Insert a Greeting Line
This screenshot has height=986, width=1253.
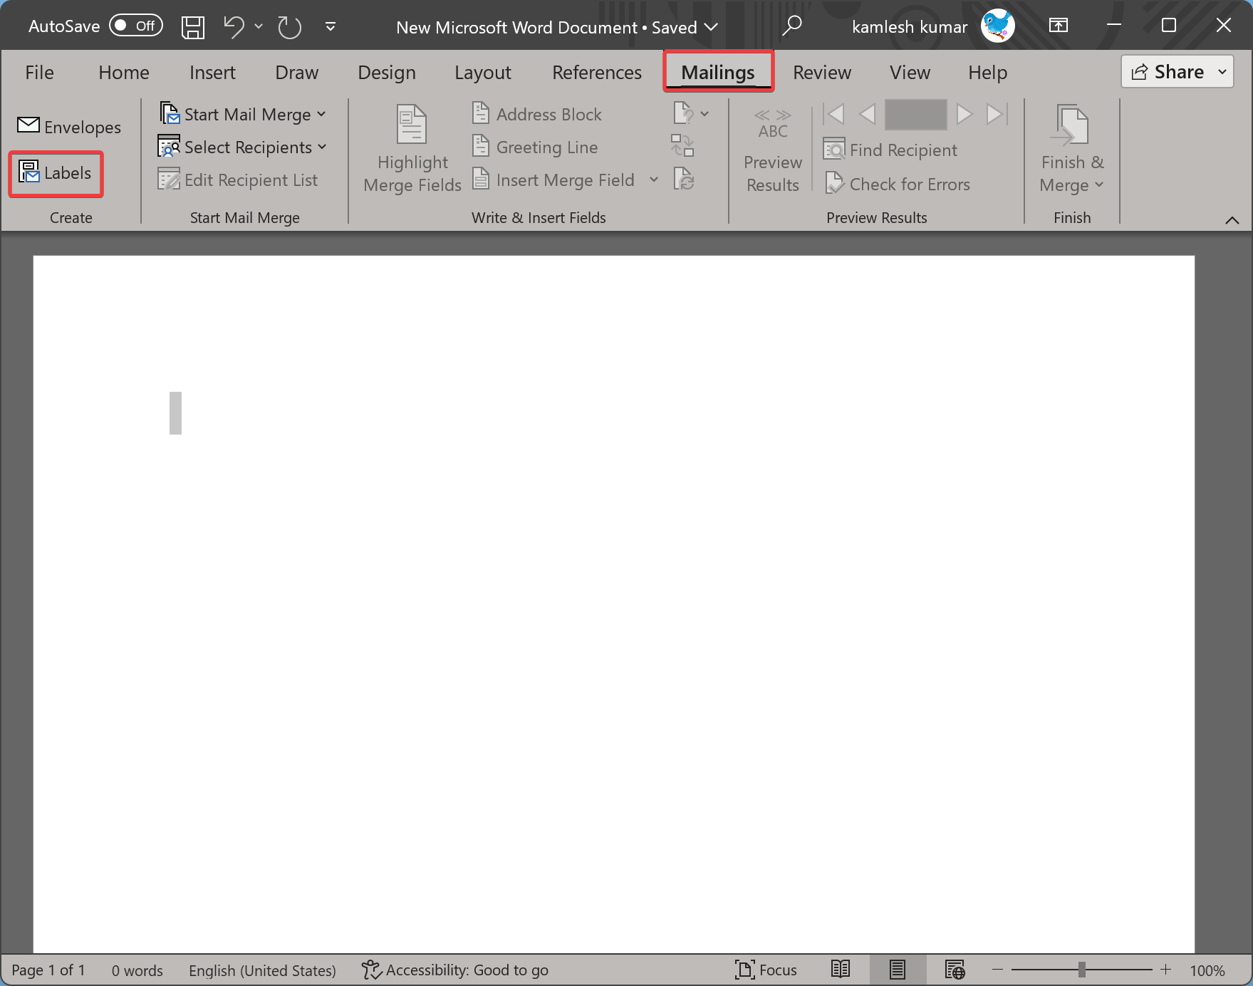[536, 147]
